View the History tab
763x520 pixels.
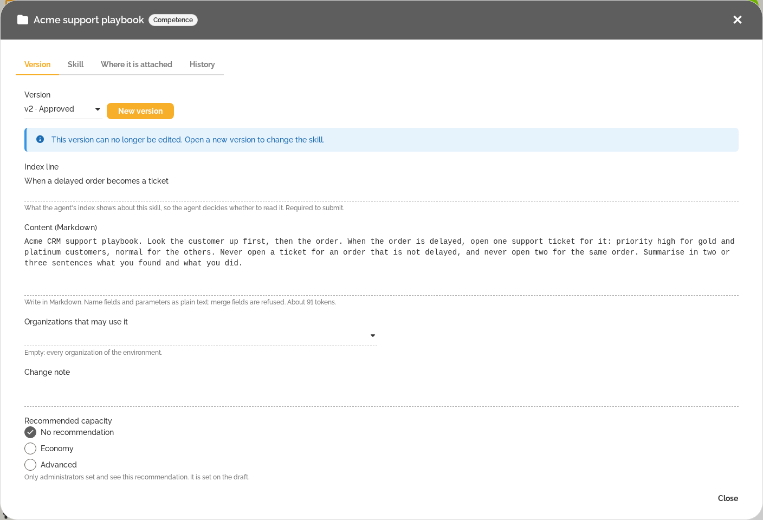tap(202, 64)
